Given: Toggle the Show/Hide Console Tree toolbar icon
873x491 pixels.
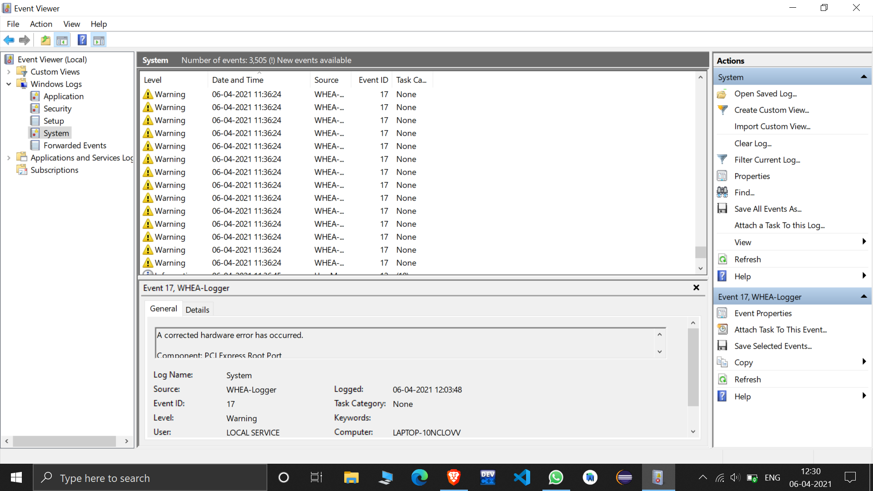Looking at the screenshot, I should click(62, 40).
